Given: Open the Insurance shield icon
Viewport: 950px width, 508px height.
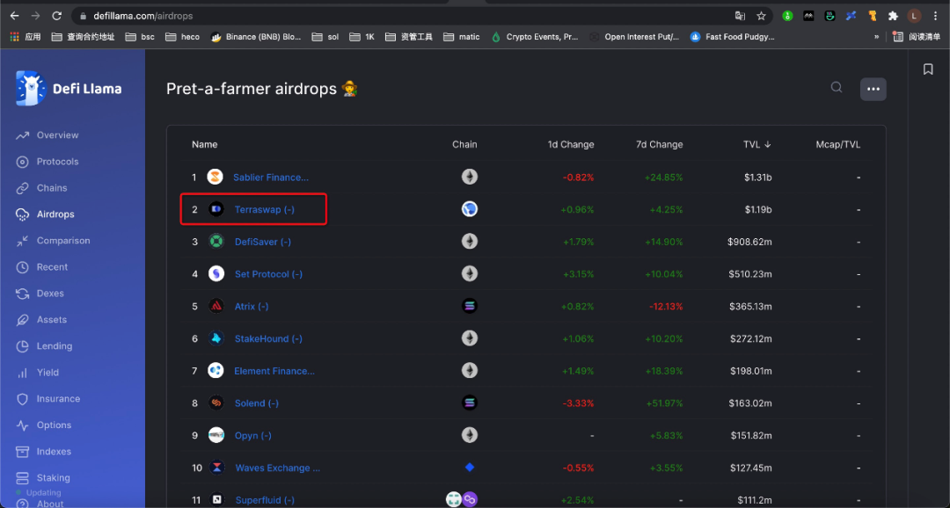Looking at the screenshot, I should click(23, 399).
